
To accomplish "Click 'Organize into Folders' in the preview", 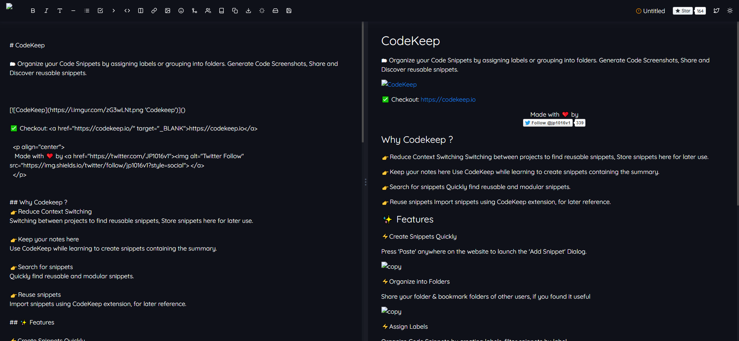I will click(416, 281).
